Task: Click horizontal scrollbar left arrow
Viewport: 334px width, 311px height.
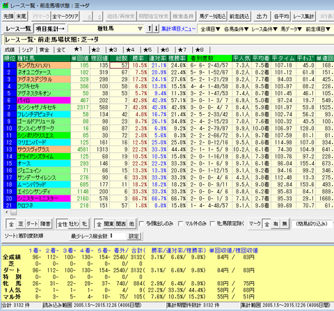Action: pyautogui.click(x=6, y=212)
